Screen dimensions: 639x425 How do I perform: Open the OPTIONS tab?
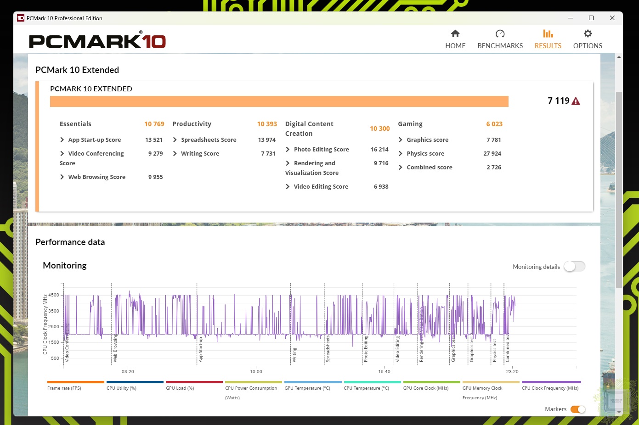(x=588, y=39)
